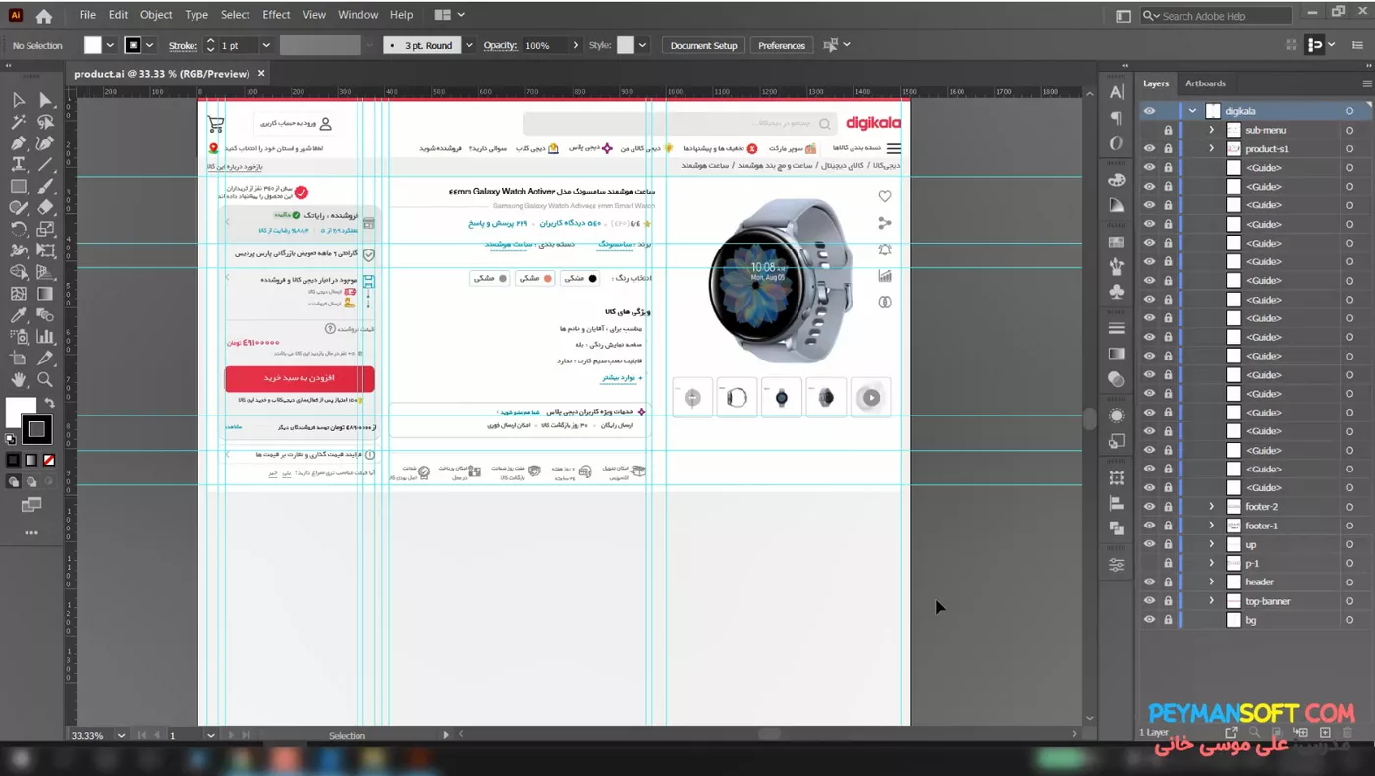Select the Direct Selection tool
Image resolution: width=1375 pixels, height=776 pixels.
tap(45, 100)
